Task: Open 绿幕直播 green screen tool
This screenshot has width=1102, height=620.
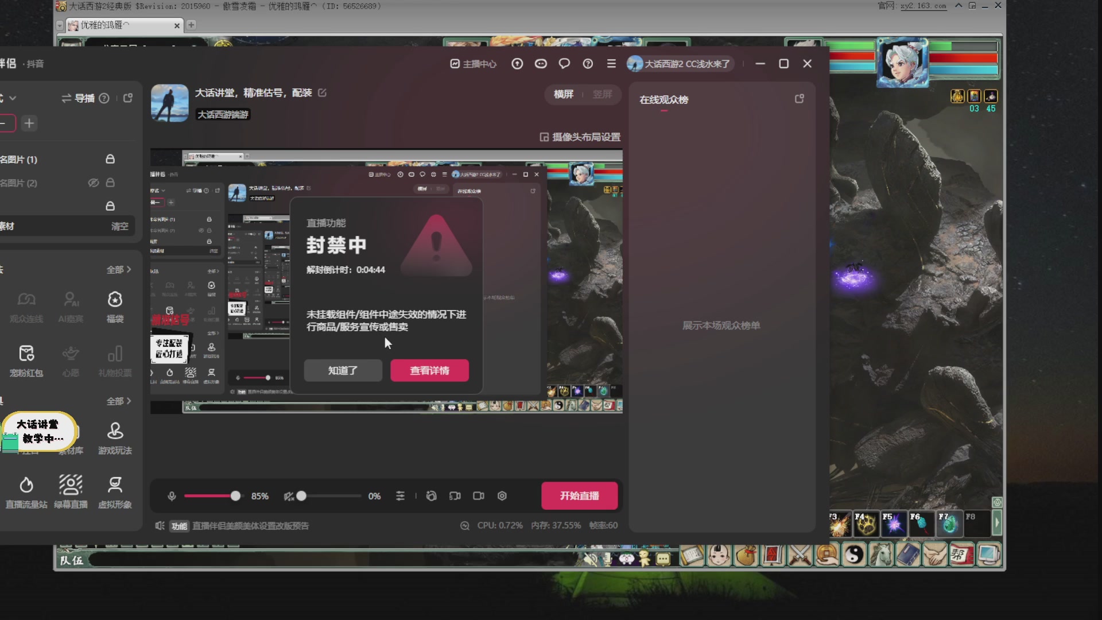Action: (71, 493)
